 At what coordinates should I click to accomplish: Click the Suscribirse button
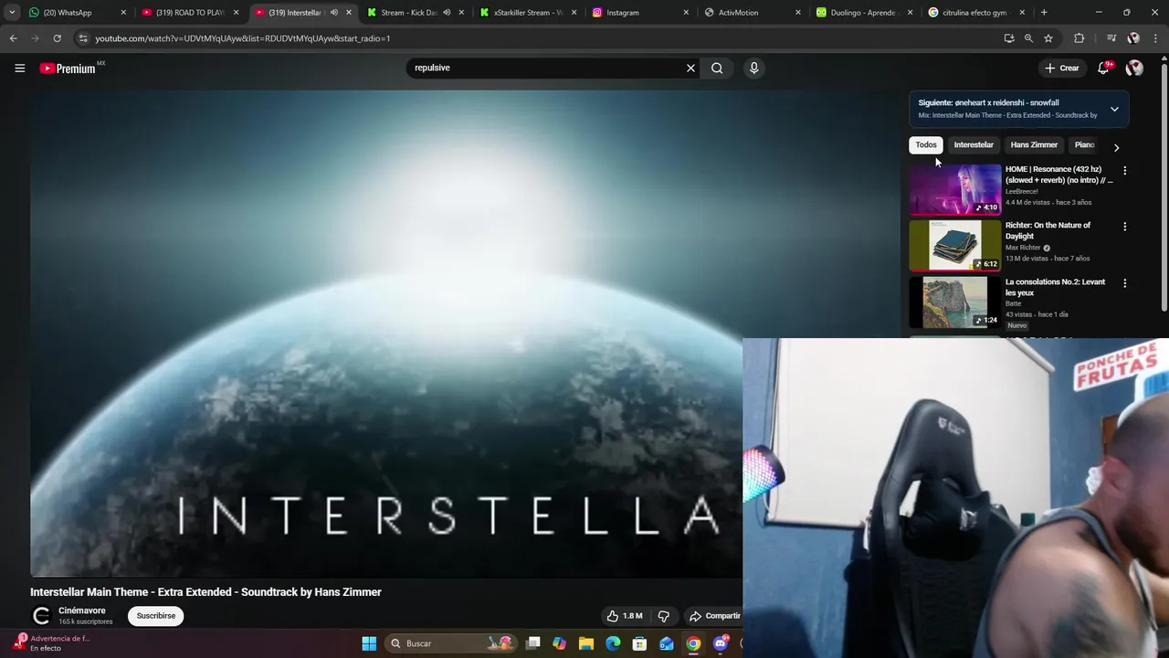pyautogui.click(x=156, y=616)
